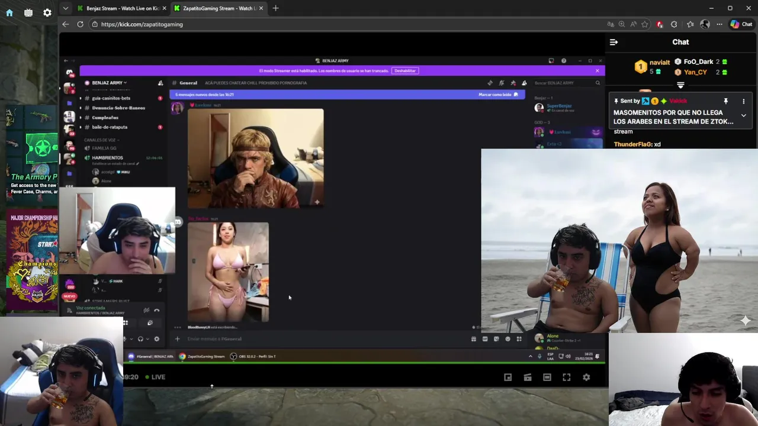Screen dimensions: 758x426
Task: Toggle Discord headphones deafen
Action: point(140,339)
